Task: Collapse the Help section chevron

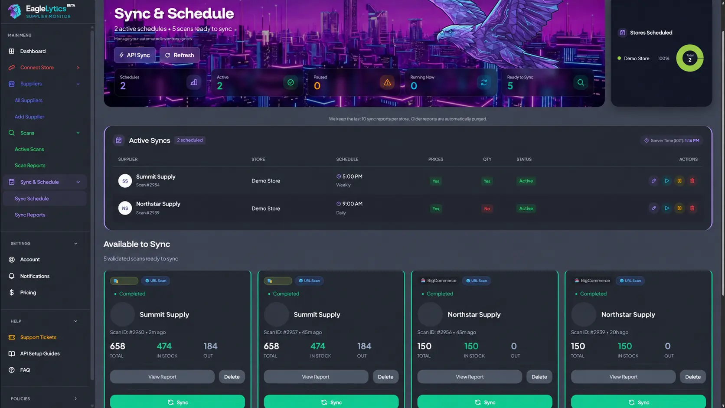Action: click(x=75, y=321)
